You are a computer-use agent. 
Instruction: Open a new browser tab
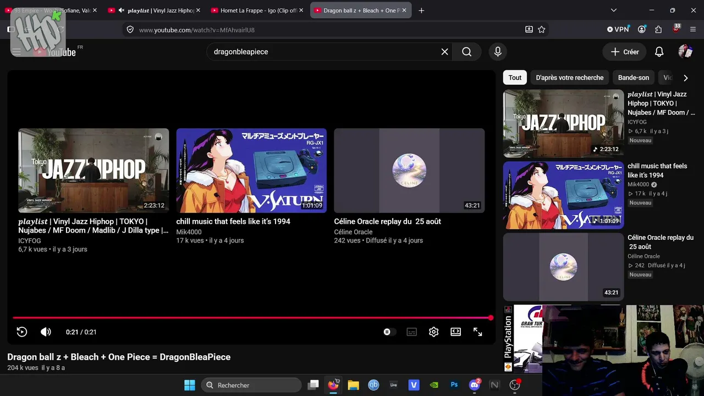coord(421,10)
